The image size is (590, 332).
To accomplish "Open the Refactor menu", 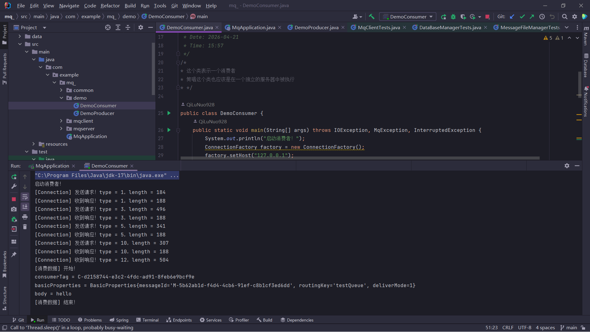I will 110,6.
